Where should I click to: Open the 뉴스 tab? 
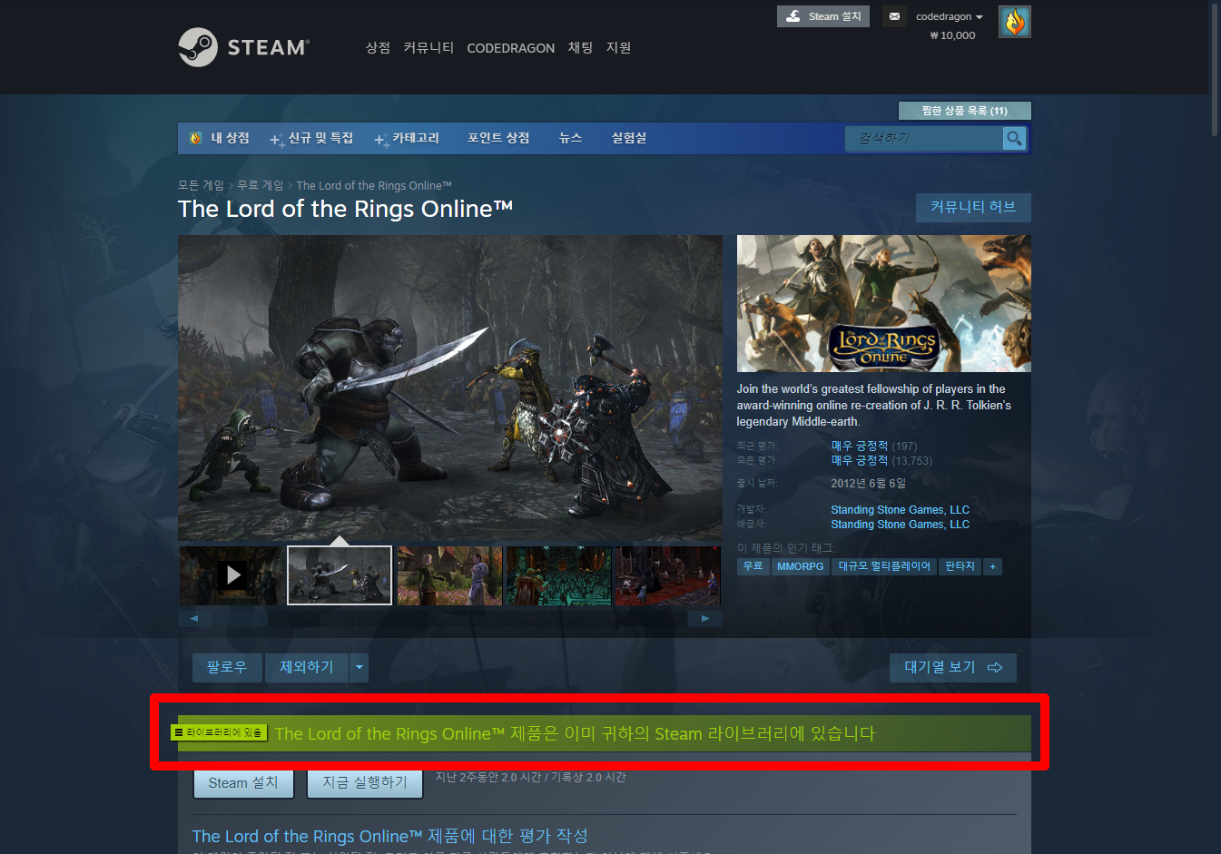[570, 138]
